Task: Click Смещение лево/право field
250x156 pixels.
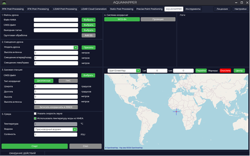Action: [x=56, y=63]
